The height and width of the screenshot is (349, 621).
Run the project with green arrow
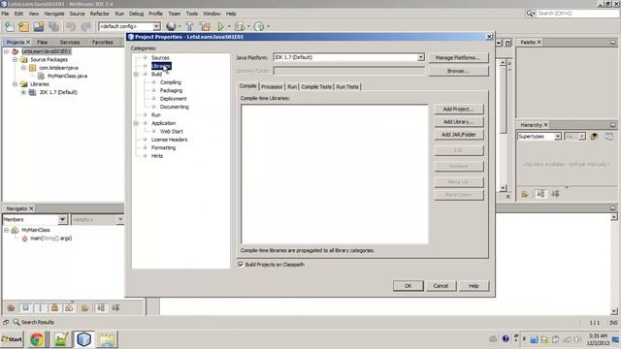tap(220, 26)
